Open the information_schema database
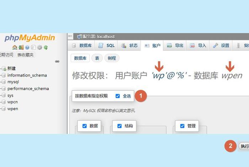The image size is (249, 167). [x=27, y=75]
